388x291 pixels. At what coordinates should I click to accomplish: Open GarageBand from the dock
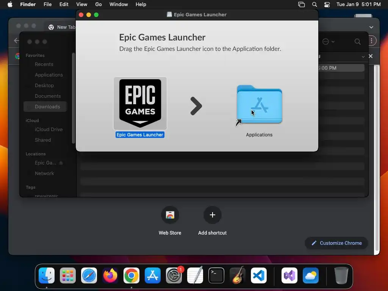click(238, 275)
